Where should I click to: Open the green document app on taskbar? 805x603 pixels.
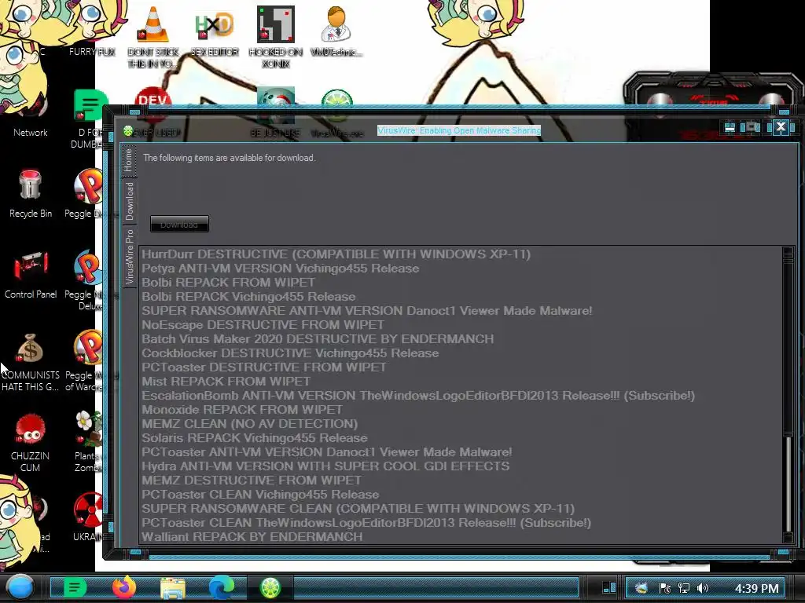75,587
